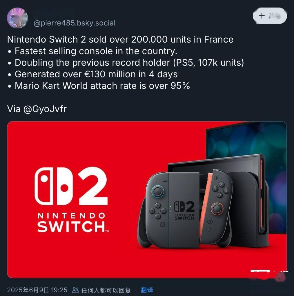Click the post headline about 200.000 units
Image resolution: width=294 pixels, height=296 pixels.
coord(120,39)
